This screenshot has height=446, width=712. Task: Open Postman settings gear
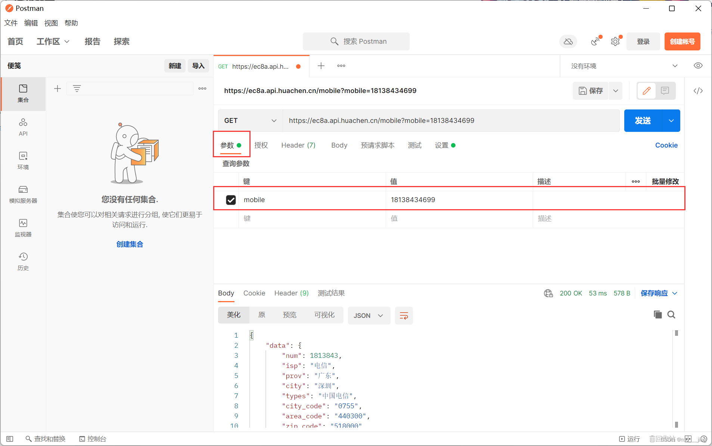pyautogui.click(x=615, y=41)
